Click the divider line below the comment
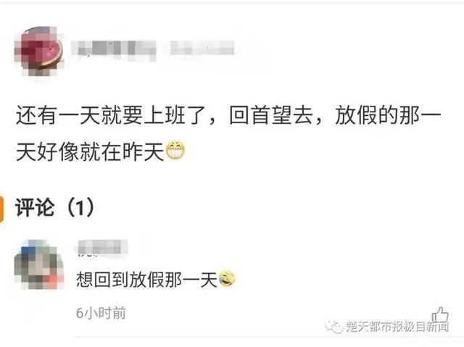464x347 pixels. [263, 337]
